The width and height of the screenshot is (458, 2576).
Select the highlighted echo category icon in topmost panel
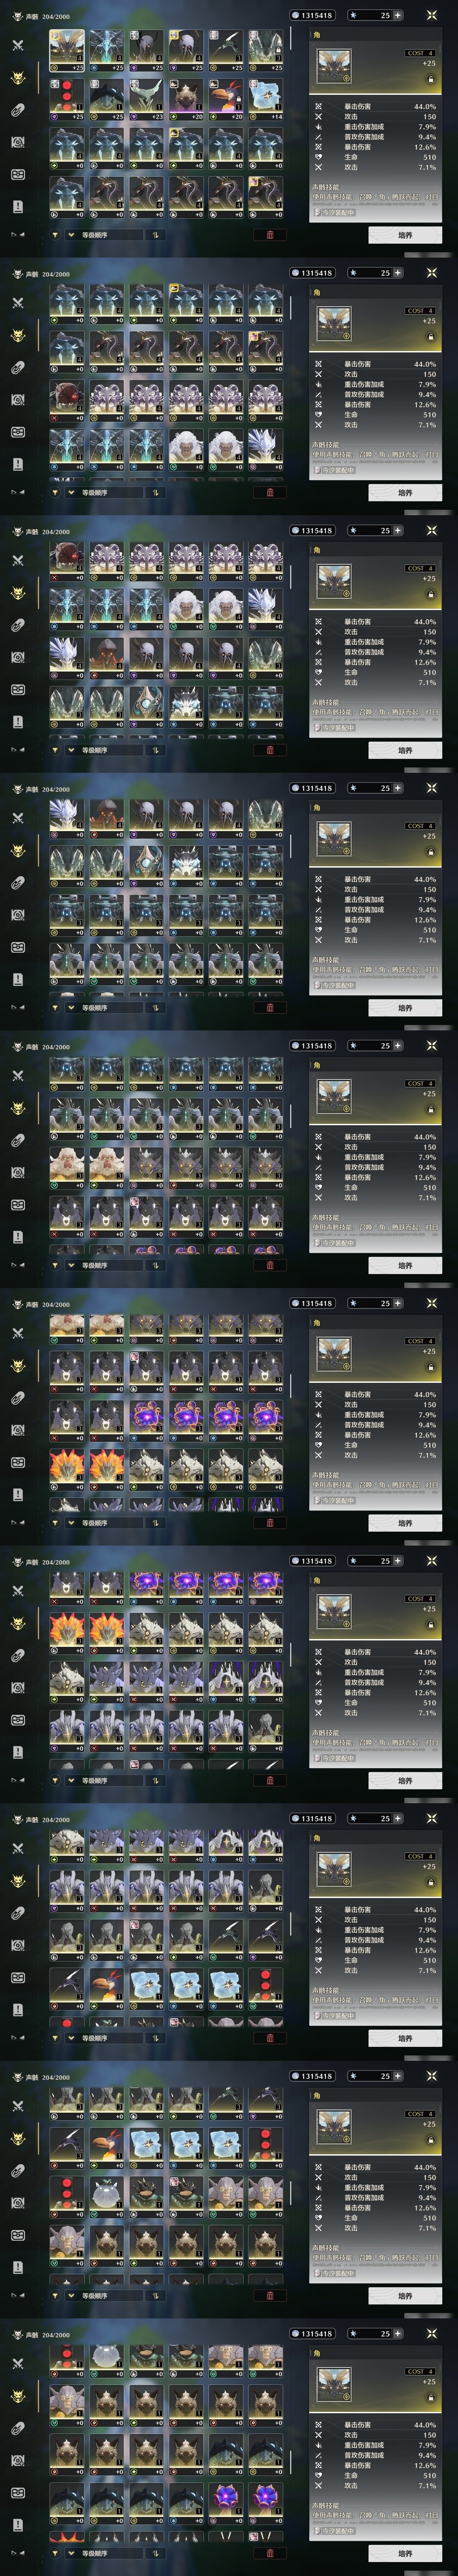18,78
